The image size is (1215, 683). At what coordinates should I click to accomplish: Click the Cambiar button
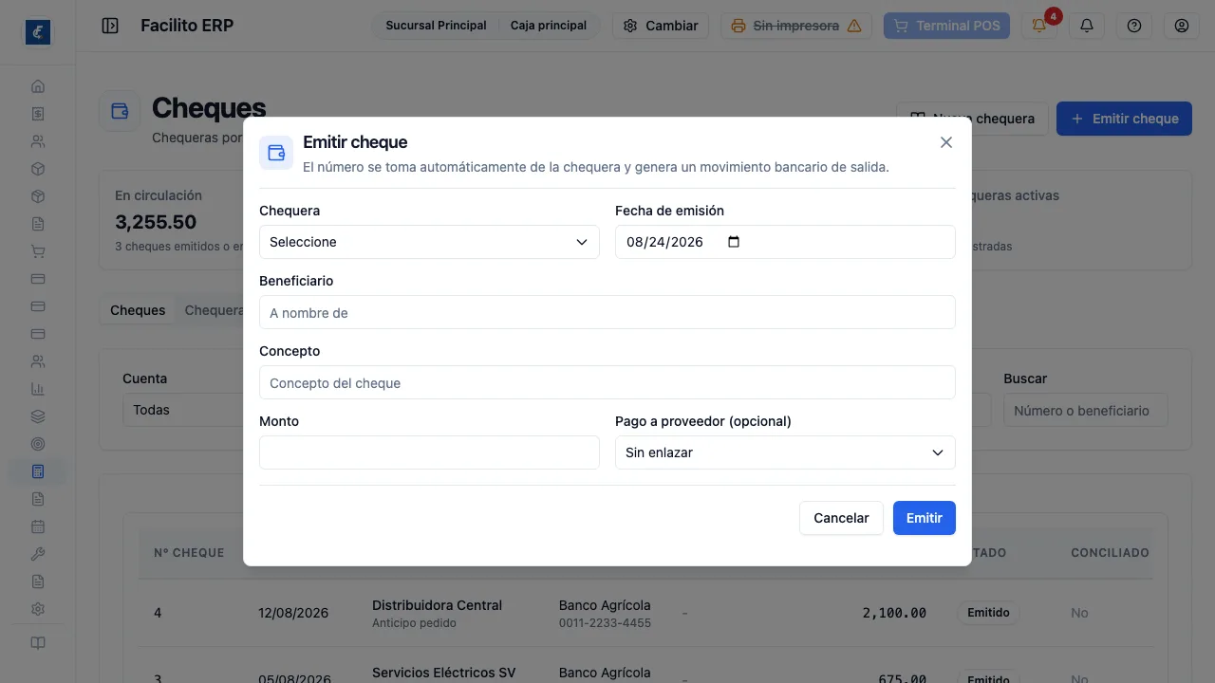tap(661, 26)
